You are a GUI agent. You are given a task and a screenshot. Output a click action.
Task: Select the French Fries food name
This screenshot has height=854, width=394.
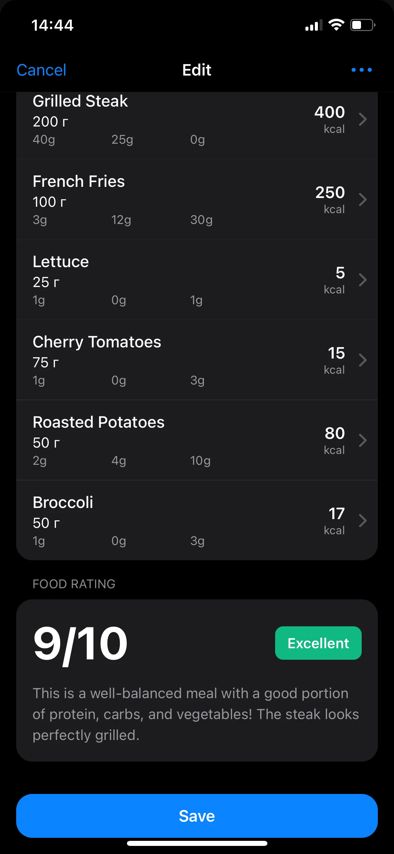(x=79, y=181)
